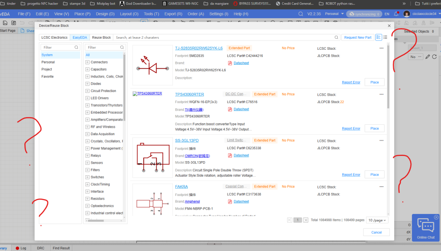Close the Device/Reuse Block dialog
Image resolution: width=441 pixels, height=251 pixels.
coord(389,26)
